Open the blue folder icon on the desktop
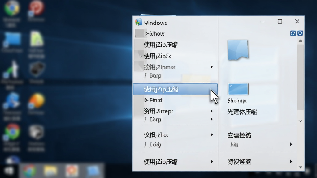The width and height of the screenshot is (317, 178). tap(12, 39)
